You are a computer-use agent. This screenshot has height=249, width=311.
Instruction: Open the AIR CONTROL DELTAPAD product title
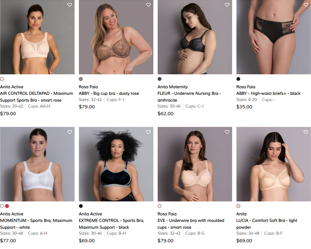coord(37,97)
